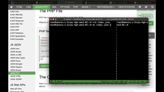Viewport: 164px width, 92px height.
Task: Click the mv index.json command line
Action: pyautogui.click(x=80, y=25)
